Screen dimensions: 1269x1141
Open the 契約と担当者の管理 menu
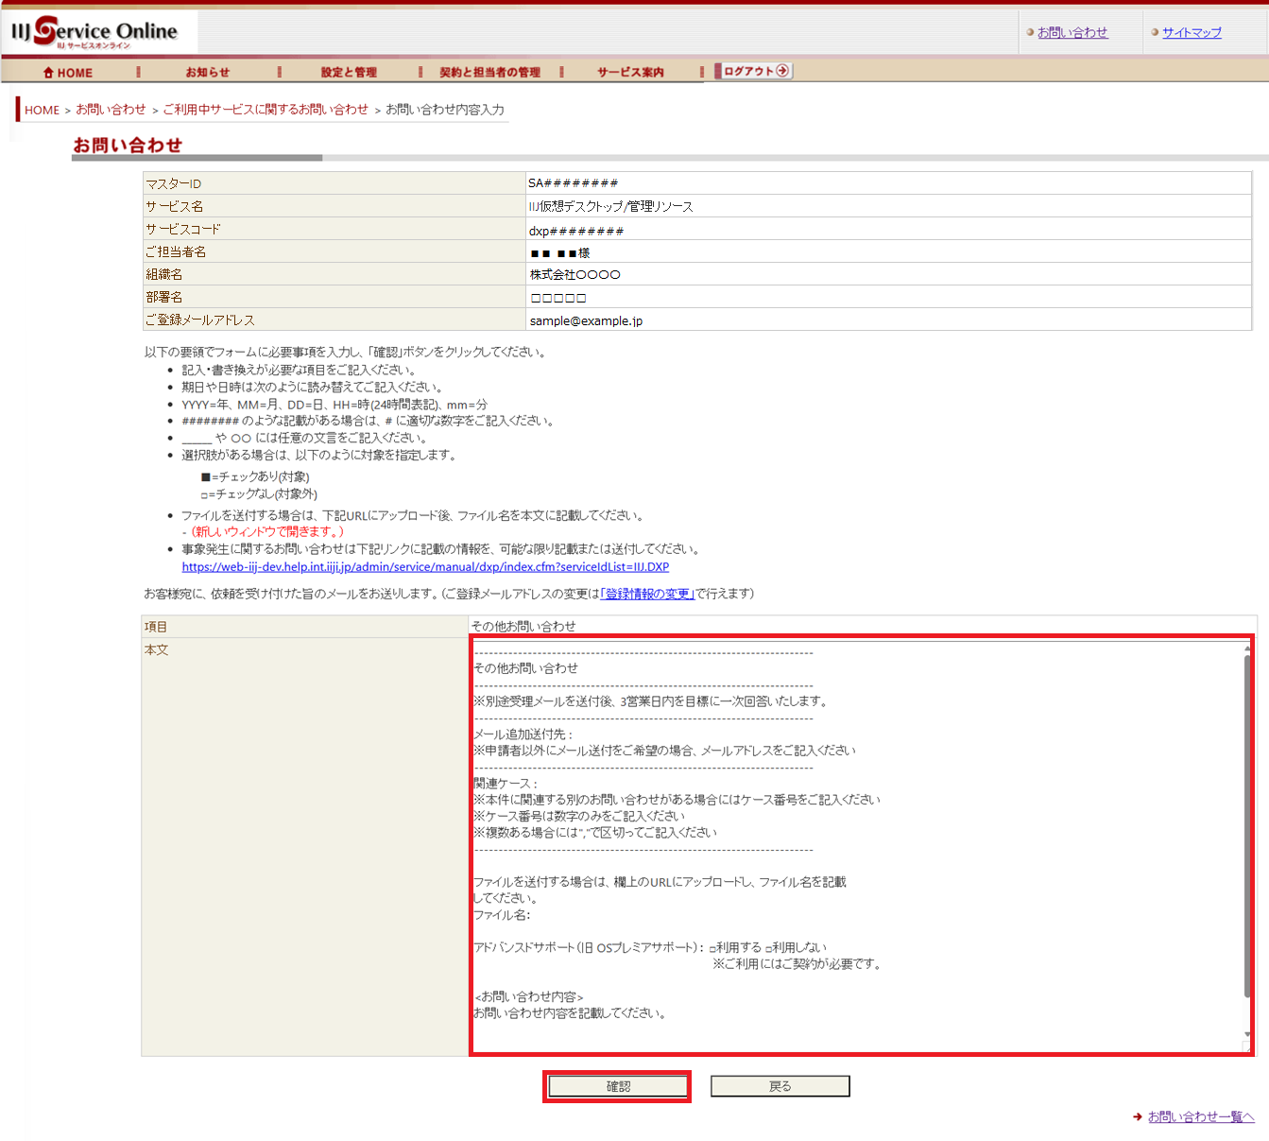[x=489, y=73]
